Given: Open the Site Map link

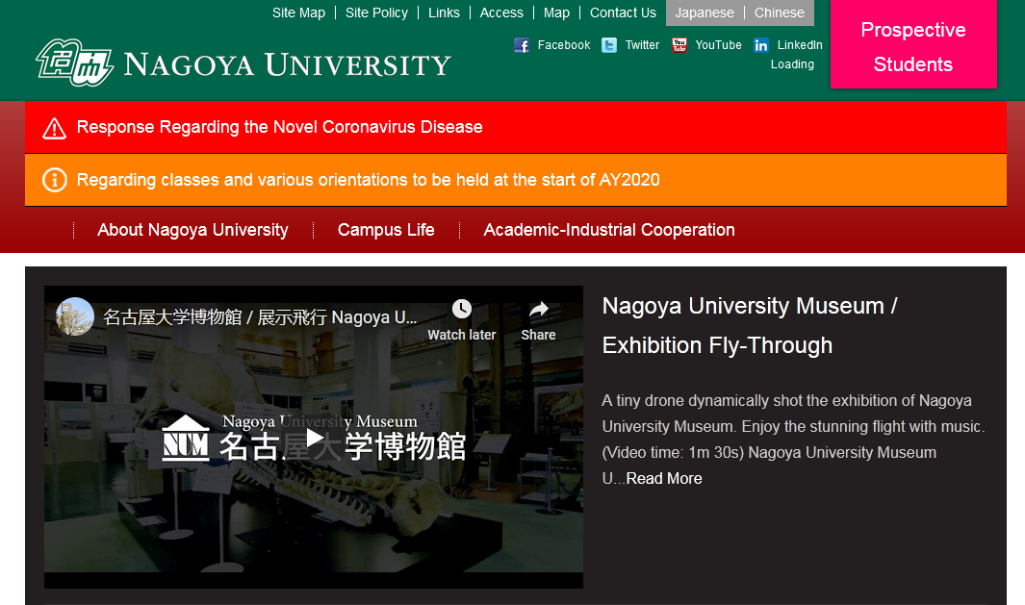Looking at the screenshot, I should (298, 13).
